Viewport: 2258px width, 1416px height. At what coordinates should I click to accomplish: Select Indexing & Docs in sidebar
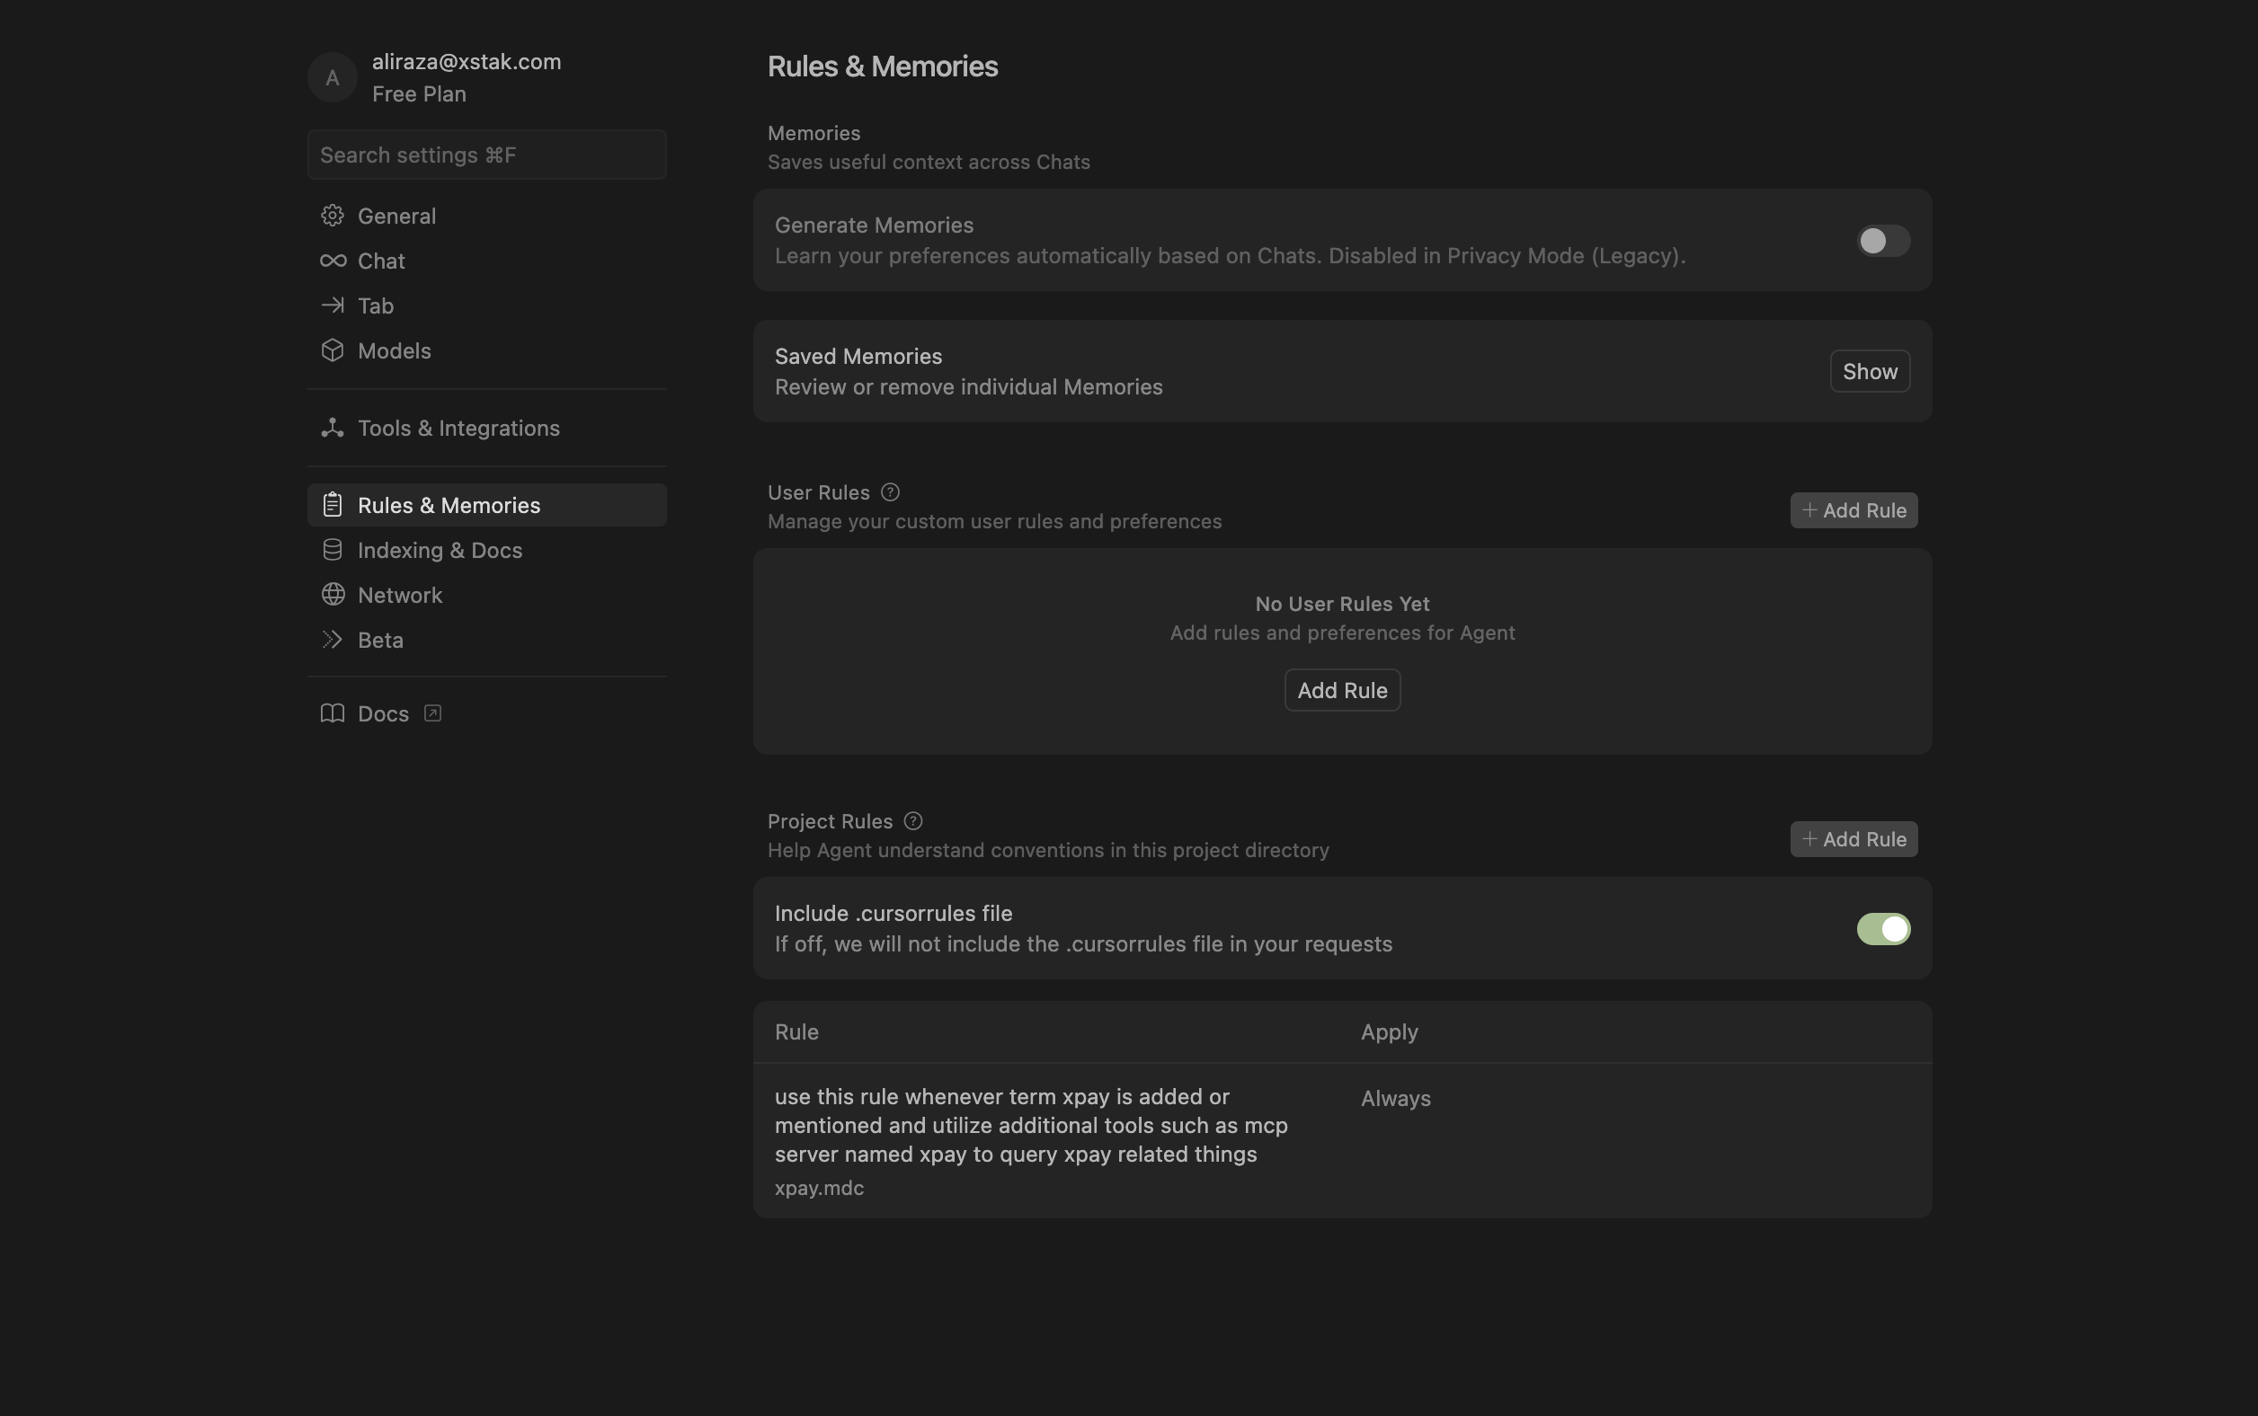tap(487, 550)
